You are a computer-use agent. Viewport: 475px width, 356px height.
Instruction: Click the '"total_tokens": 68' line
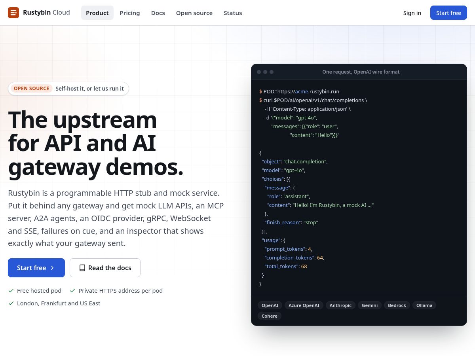click(x=286, y=267)
